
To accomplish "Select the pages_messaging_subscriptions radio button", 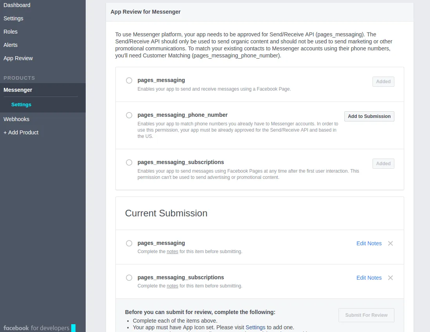I will [129, 162].
